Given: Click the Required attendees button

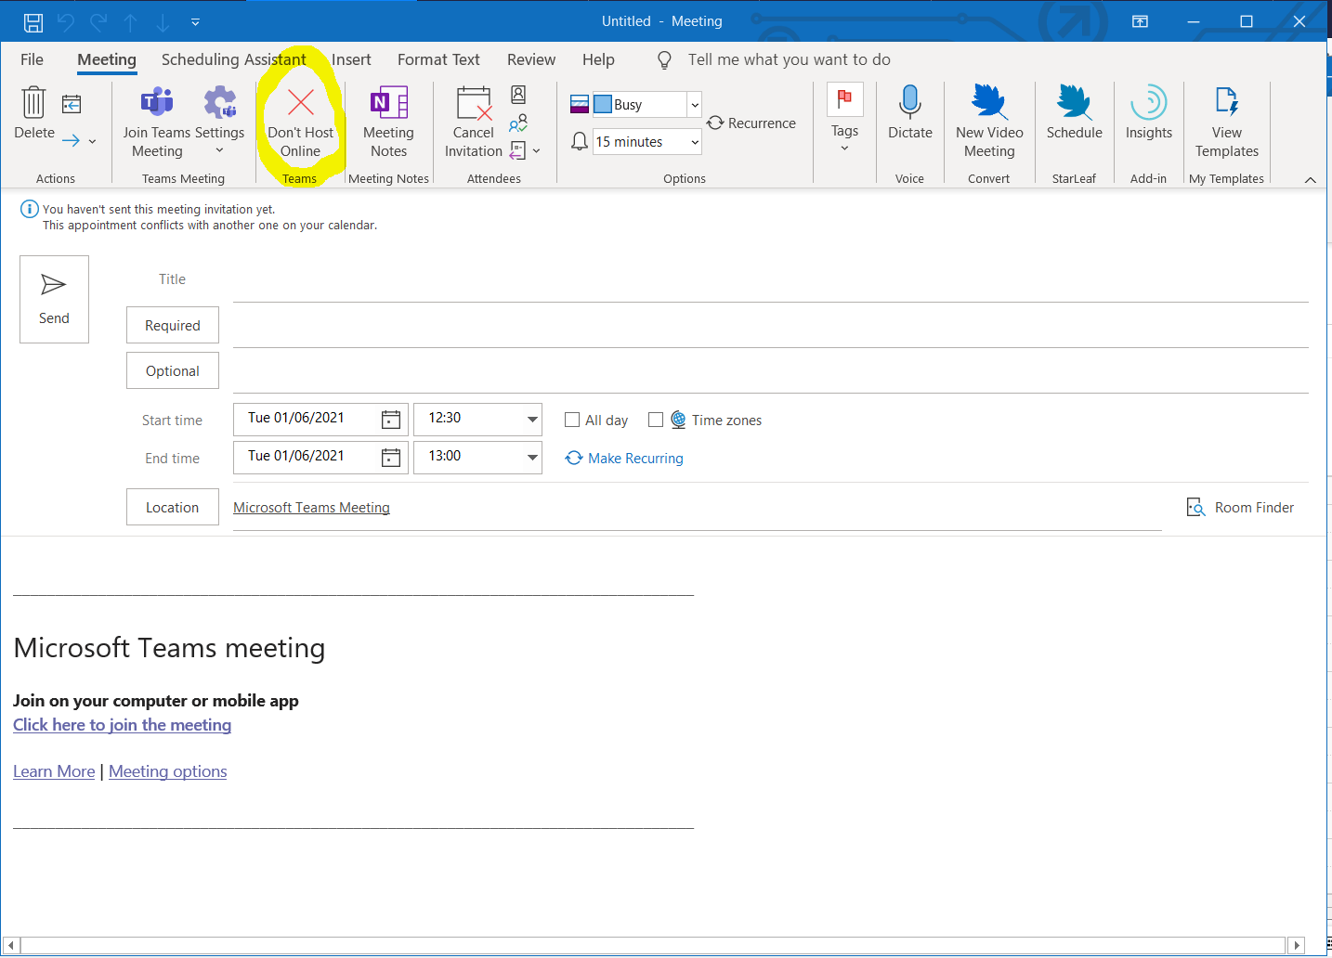Looking at the screenshot, I should (x=173, y=325).
